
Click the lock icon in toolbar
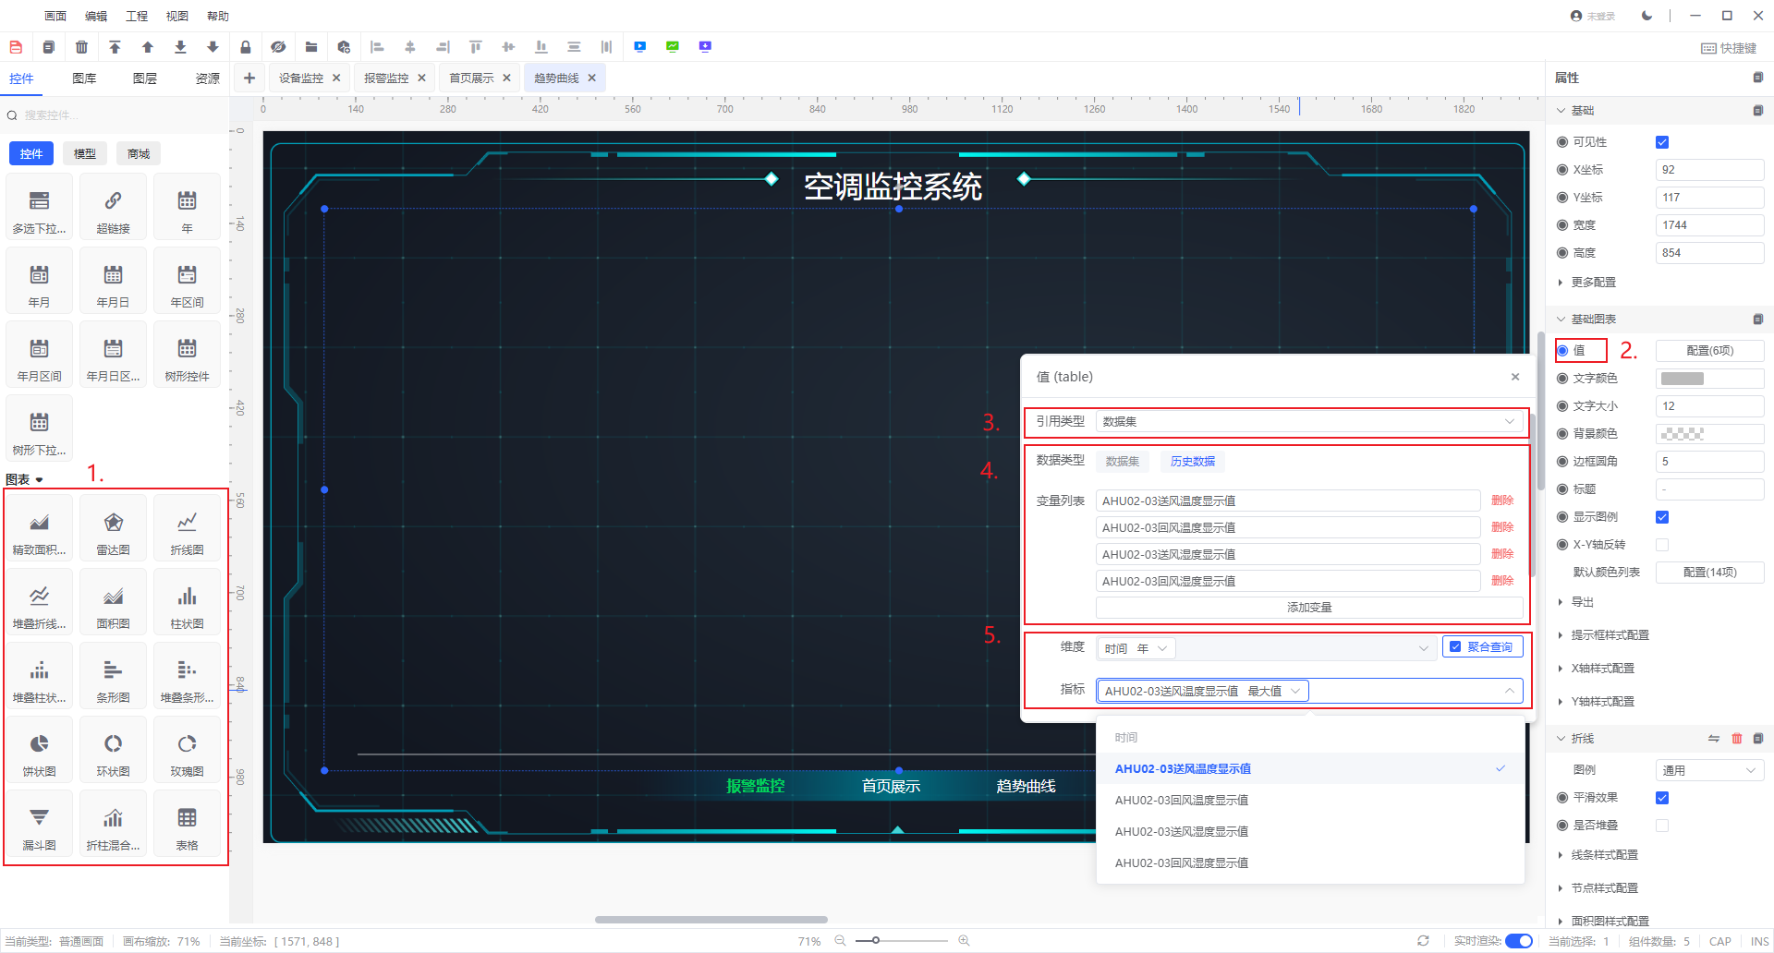[246, 47]
